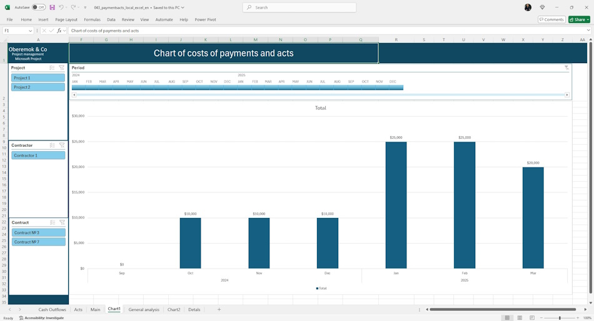The width and height of the screenshot is (594, 321).
Task: Click the Comments button
Action: [x=551, y=19]
